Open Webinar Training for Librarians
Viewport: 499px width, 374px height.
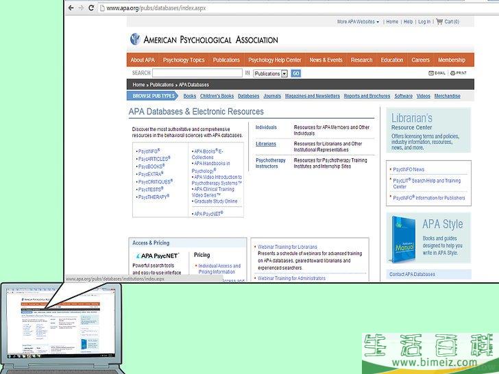(x=287, y=247)
